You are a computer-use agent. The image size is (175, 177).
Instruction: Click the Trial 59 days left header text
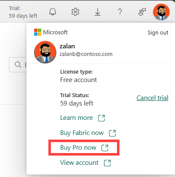[x=23, y=12]
